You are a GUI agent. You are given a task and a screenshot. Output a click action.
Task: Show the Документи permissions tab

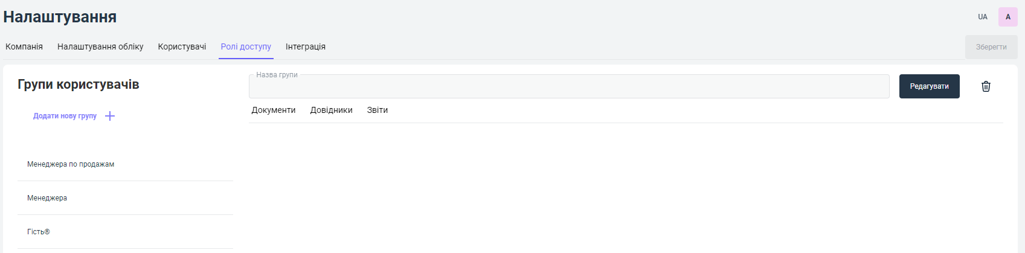click(x=274, y=110)
